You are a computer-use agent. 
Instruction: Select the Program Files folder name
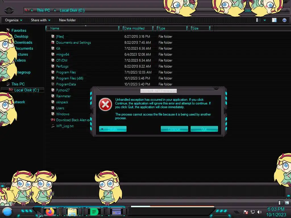66,72
